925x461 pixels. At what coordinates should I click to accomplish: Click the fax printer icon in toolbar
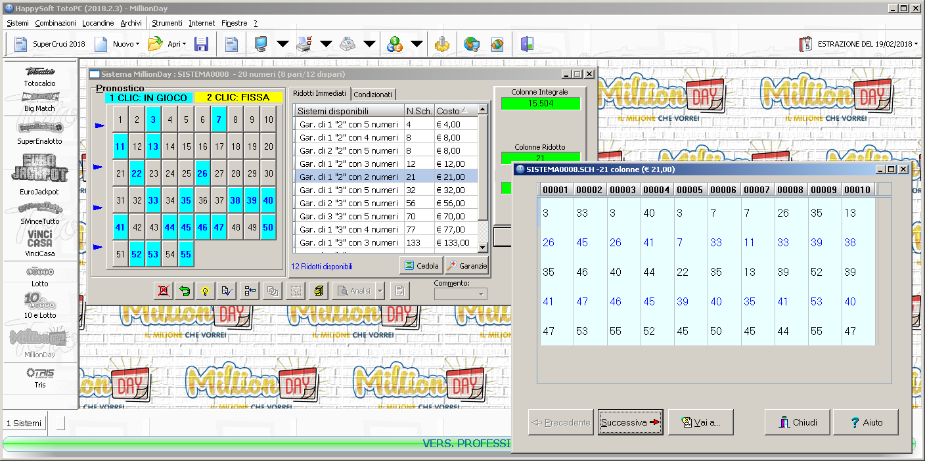pyautogui.click(x=348, y=44)
